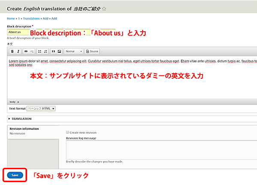Apply block quote formatting

[53, 51]
